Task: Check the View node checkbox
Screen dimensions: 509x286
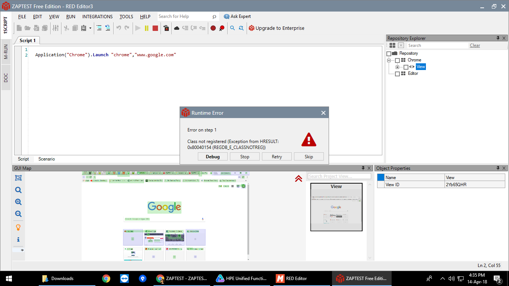Action: 406,67
